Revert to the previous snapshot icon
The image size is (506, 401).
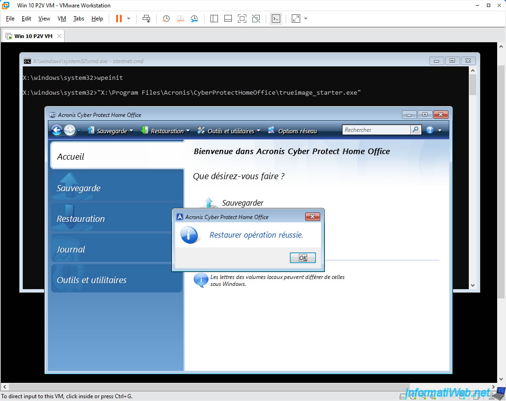click(180, 19)
